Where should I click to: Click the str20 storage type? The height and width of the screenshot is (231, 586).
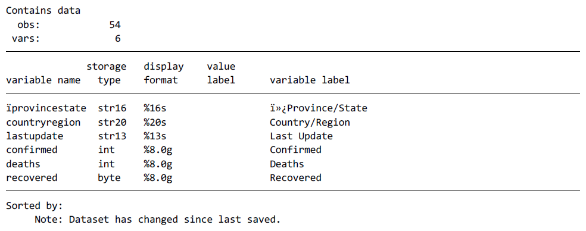click(112, 122)
